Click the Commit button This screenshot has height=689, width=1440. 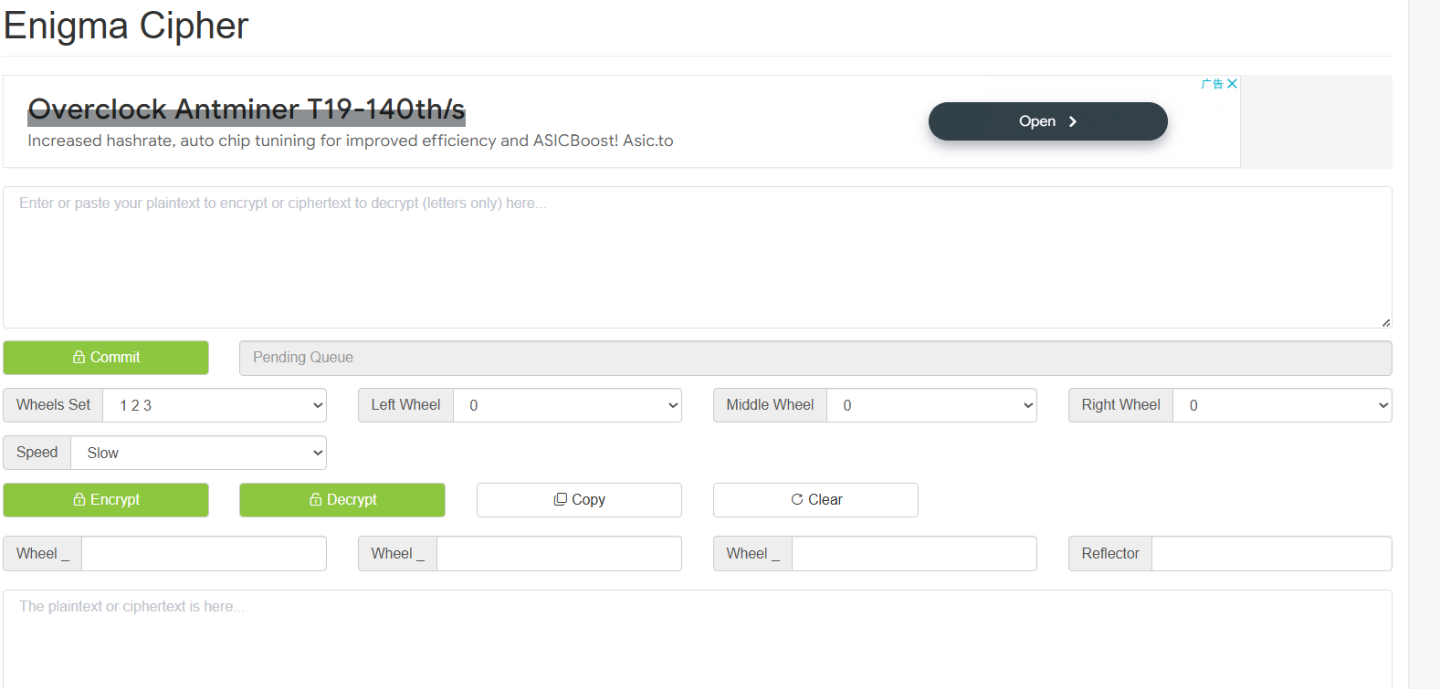point(106,358)
